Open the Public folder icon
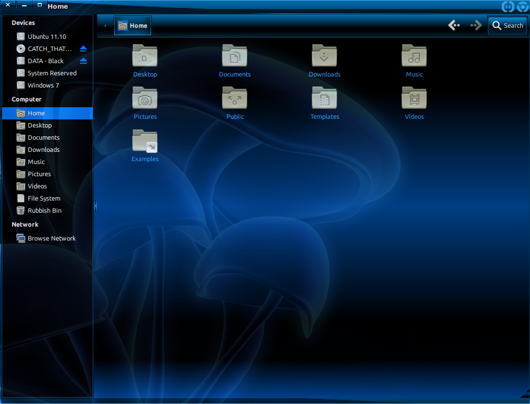Screen dimensions: 530x404 [x=235, y=98]
